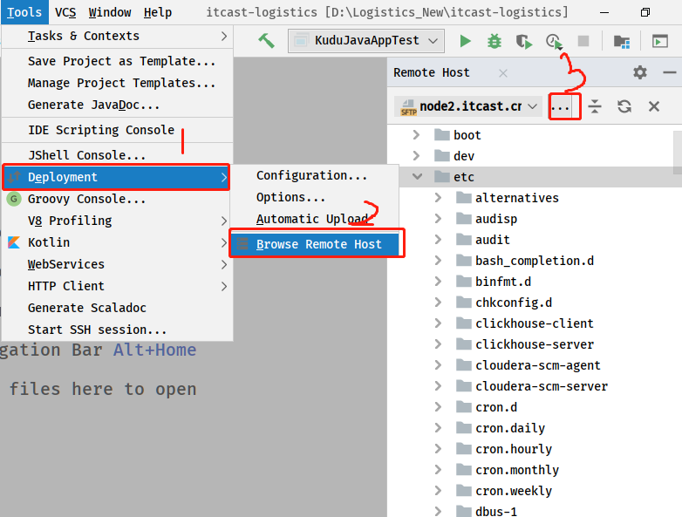682x517 pixels.
Task: Open Deployment Options item
Action: [315, 197]
